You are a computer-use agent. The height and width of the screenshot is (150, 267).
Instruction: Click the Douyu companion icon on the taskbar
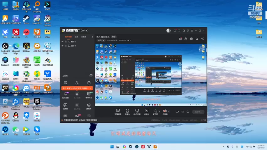click(x=155, y=147)
